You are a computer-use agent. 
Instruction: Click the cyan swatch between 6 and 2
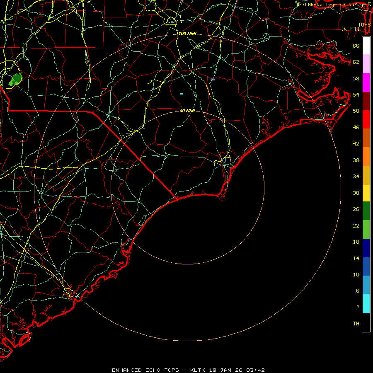(366, 304)
